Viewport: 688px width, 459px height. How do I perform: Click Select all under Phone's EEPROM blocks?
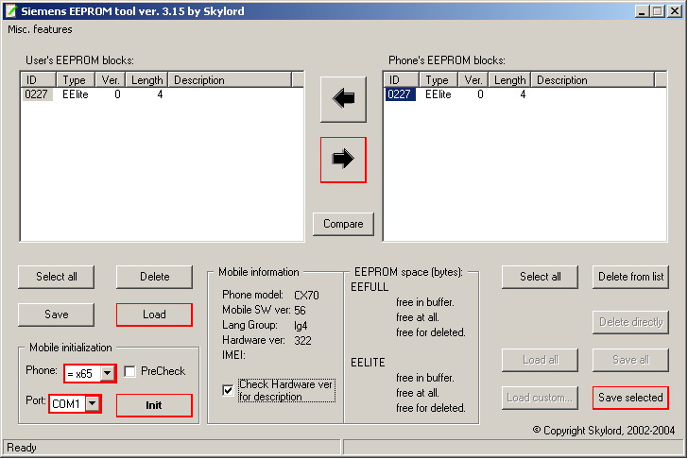541,277
